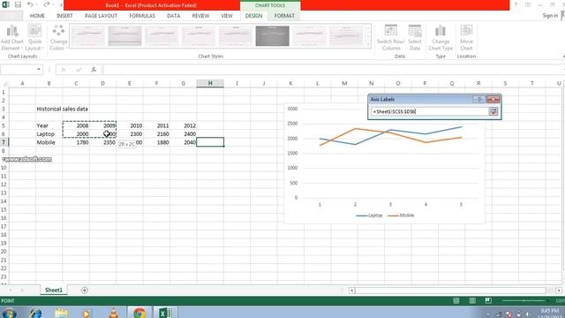Select column B header
Screen dimensions: 565x318
tap(49, 83)
